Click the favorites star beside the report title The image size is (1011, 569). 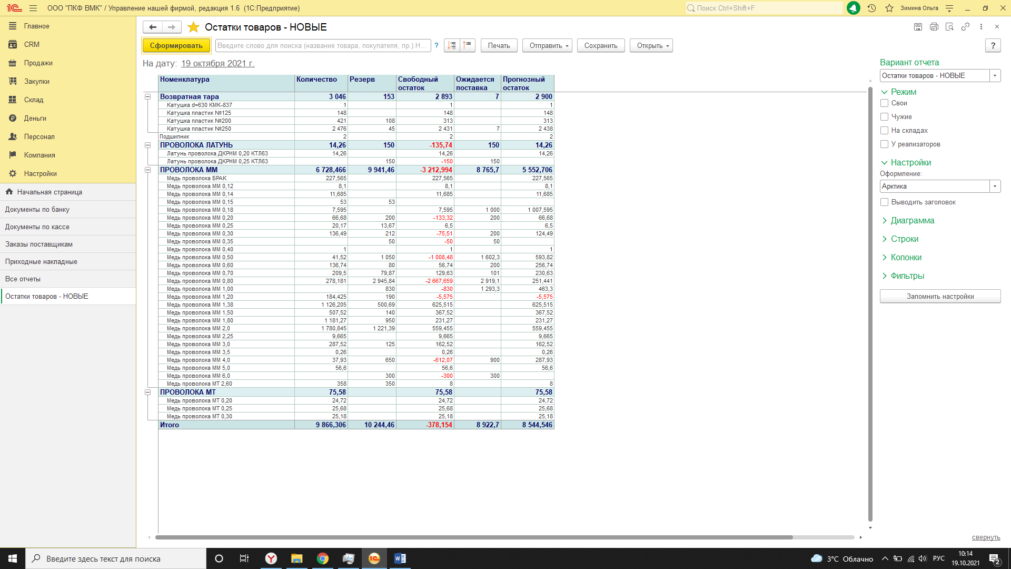click(x=193, y=27)
